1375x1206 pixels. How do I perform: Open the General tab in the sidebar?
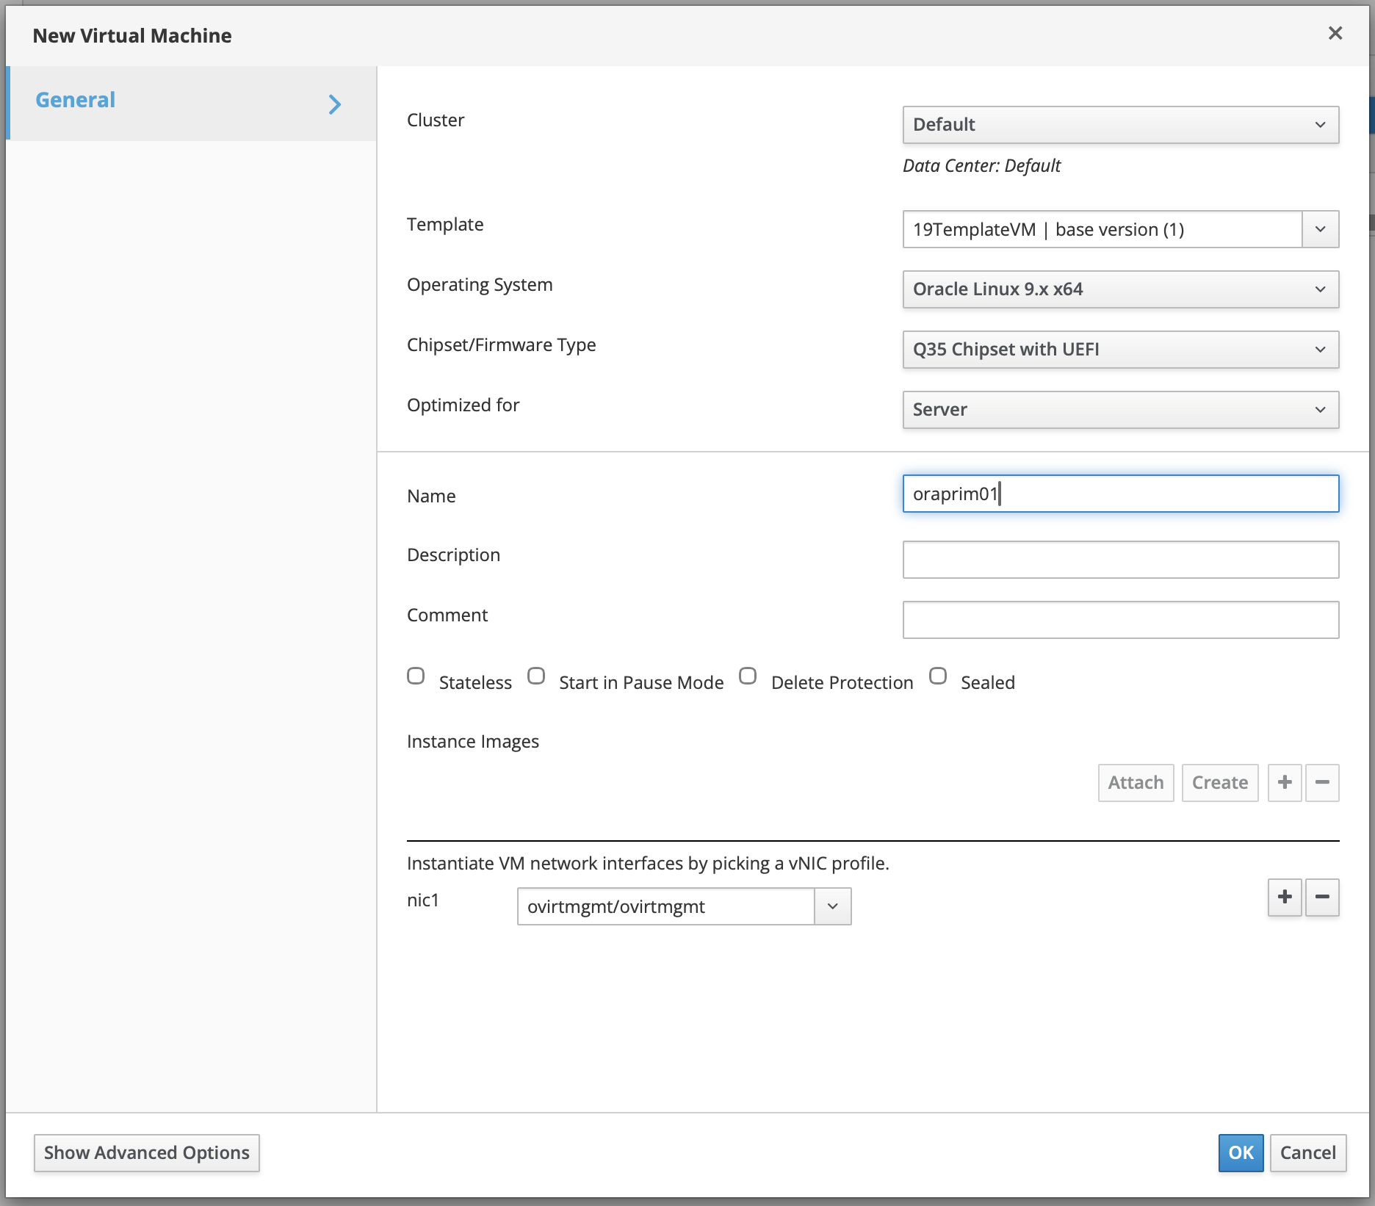(x=191, y=103)
